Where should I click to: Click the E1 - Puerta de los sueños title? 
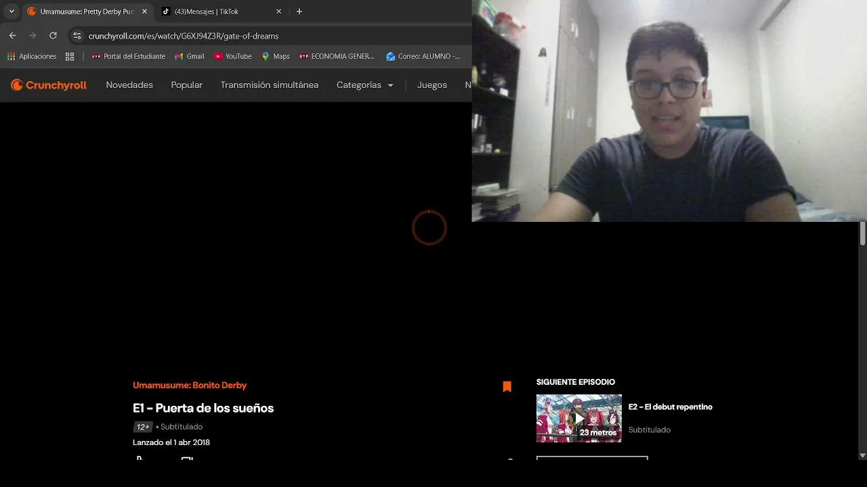[203, 408]
